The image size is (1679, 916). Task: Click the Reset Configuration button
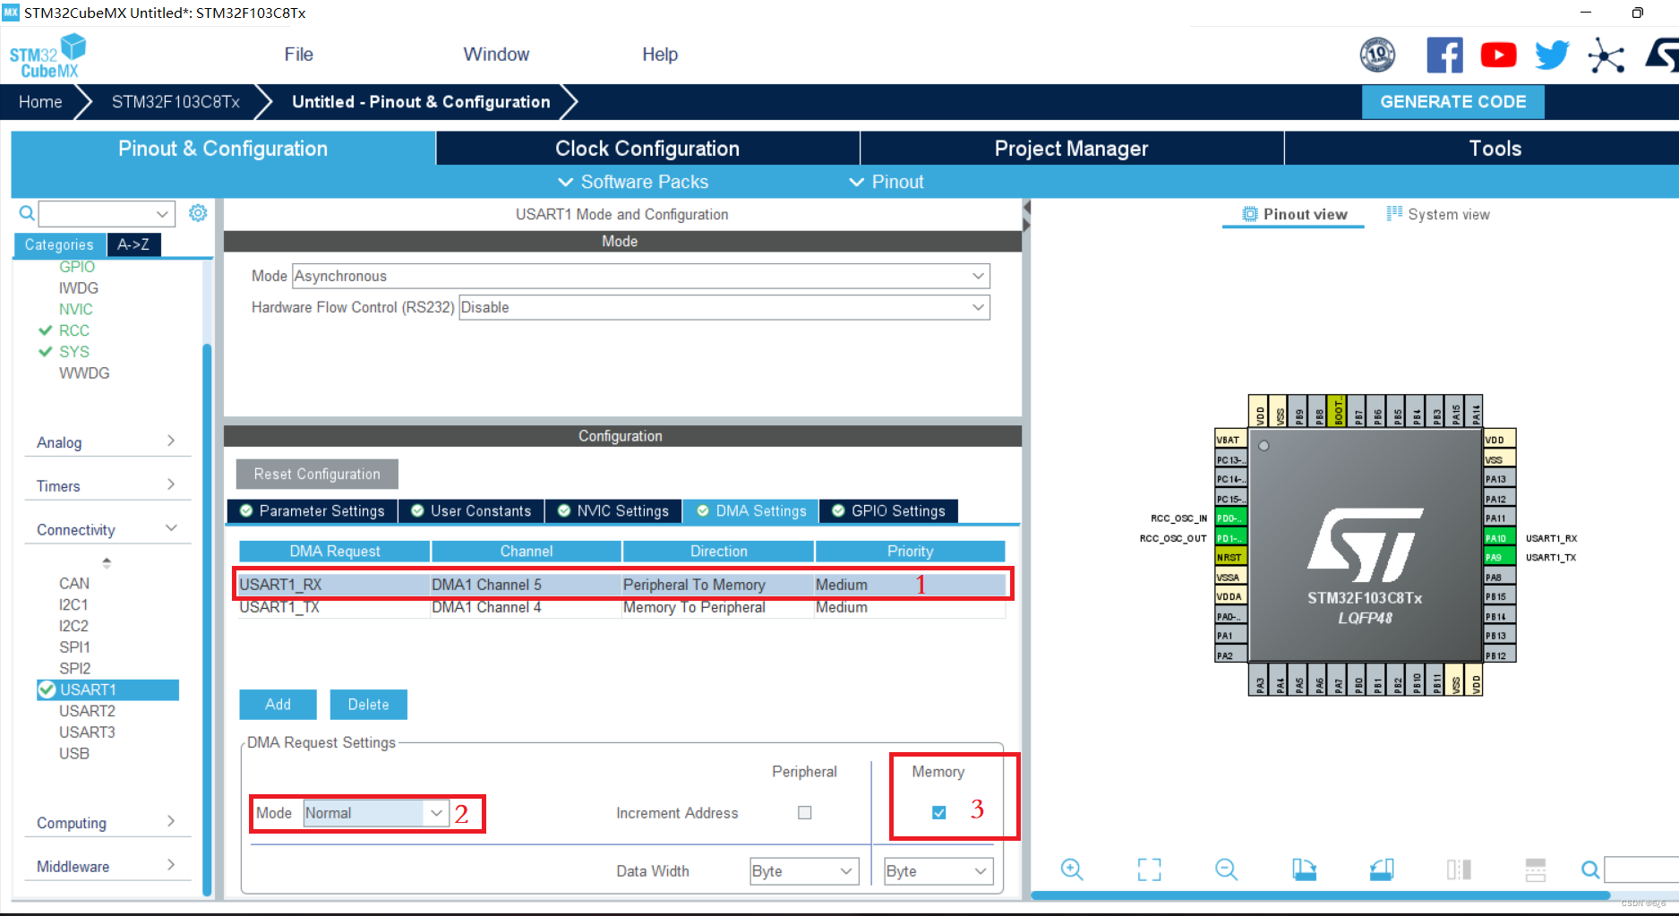click(x=317, y=474)
